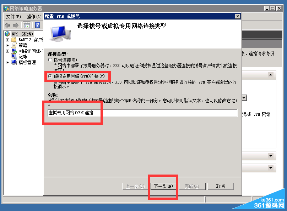
Task: Close the 配置 VPN 或拨号 dialog
Action: pyautogui.click(x=237, y=16)
